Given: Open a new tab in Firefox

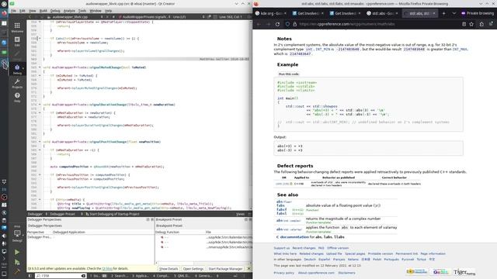Looking at the screenshot, I should pos(443,13).
